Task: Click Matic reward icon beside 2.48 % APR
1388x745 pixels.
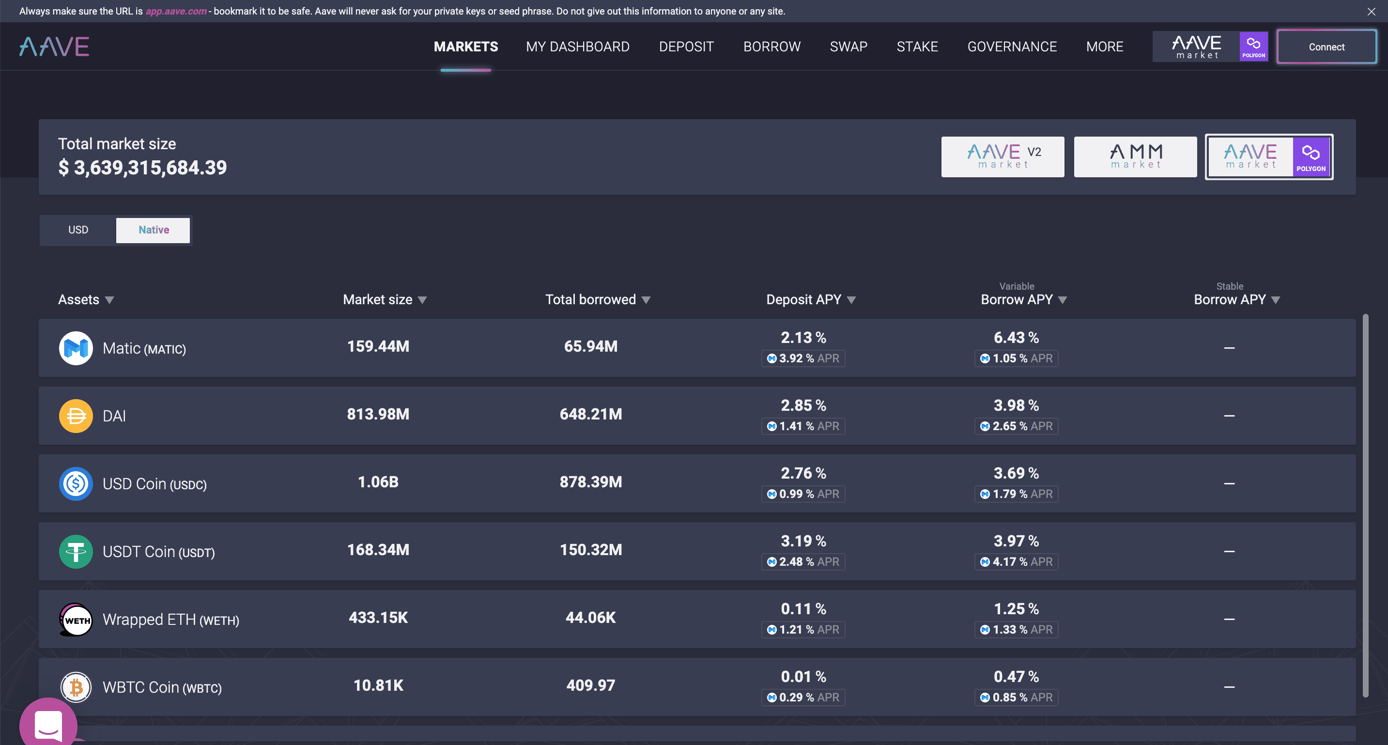Action: (771, 562)
